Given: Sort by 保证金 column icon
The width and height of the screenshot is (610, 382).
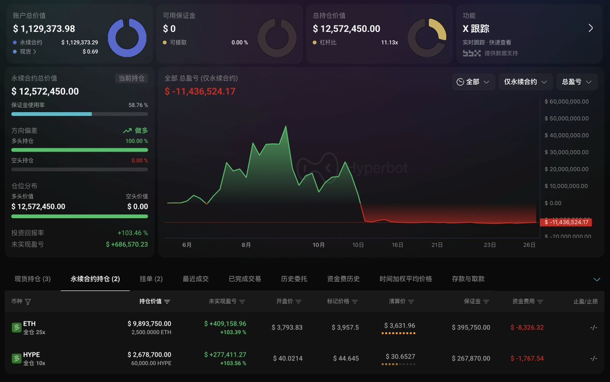Looking at the screenshot, I should pyautogui.click(x=486, y=302).
